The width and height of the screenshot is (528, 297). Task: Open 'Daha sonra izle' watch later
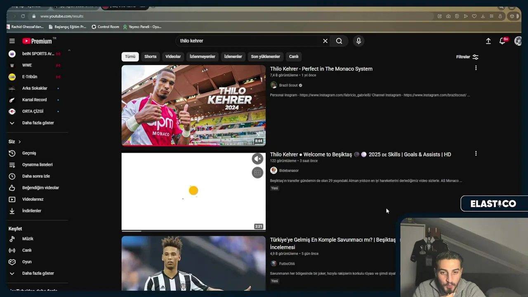tap(36, 176)
